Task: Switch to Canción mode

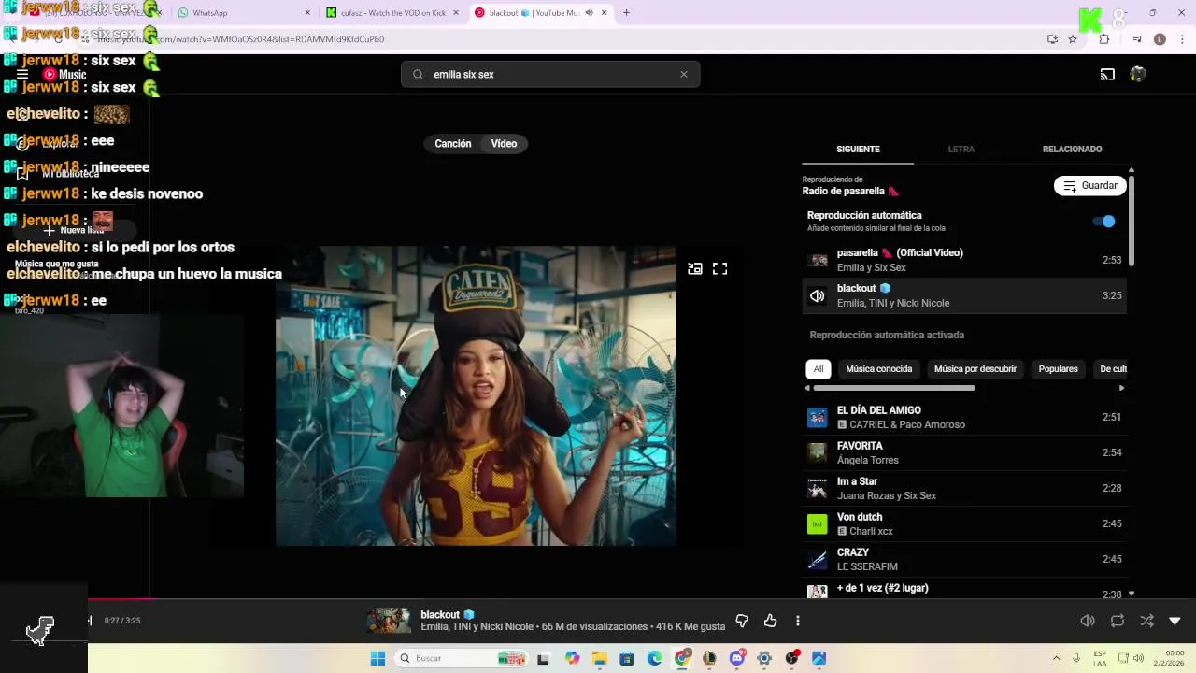Action: click(x=452, y=144)
